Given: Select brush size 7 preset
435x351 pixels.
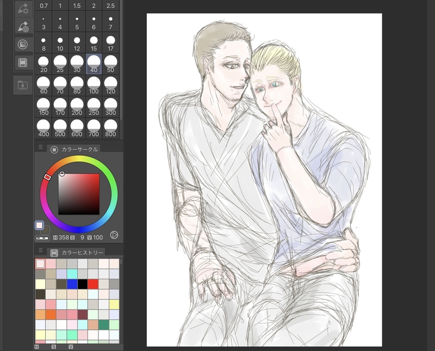Looking at the screenshot, I should (x=111, y=22).
